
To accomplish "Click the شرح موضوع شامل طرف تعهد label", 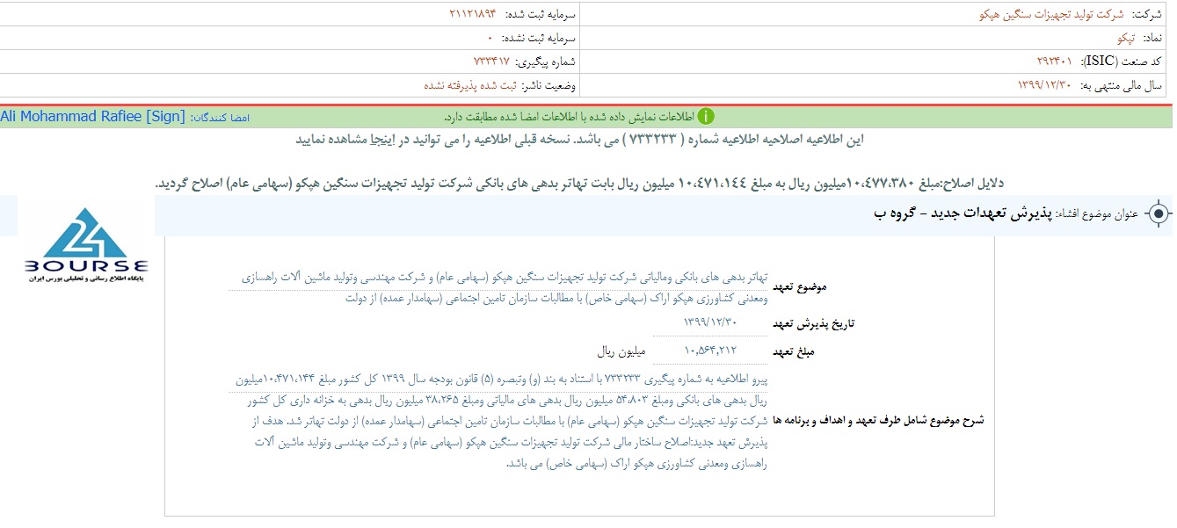I will (x=878, y=420).
